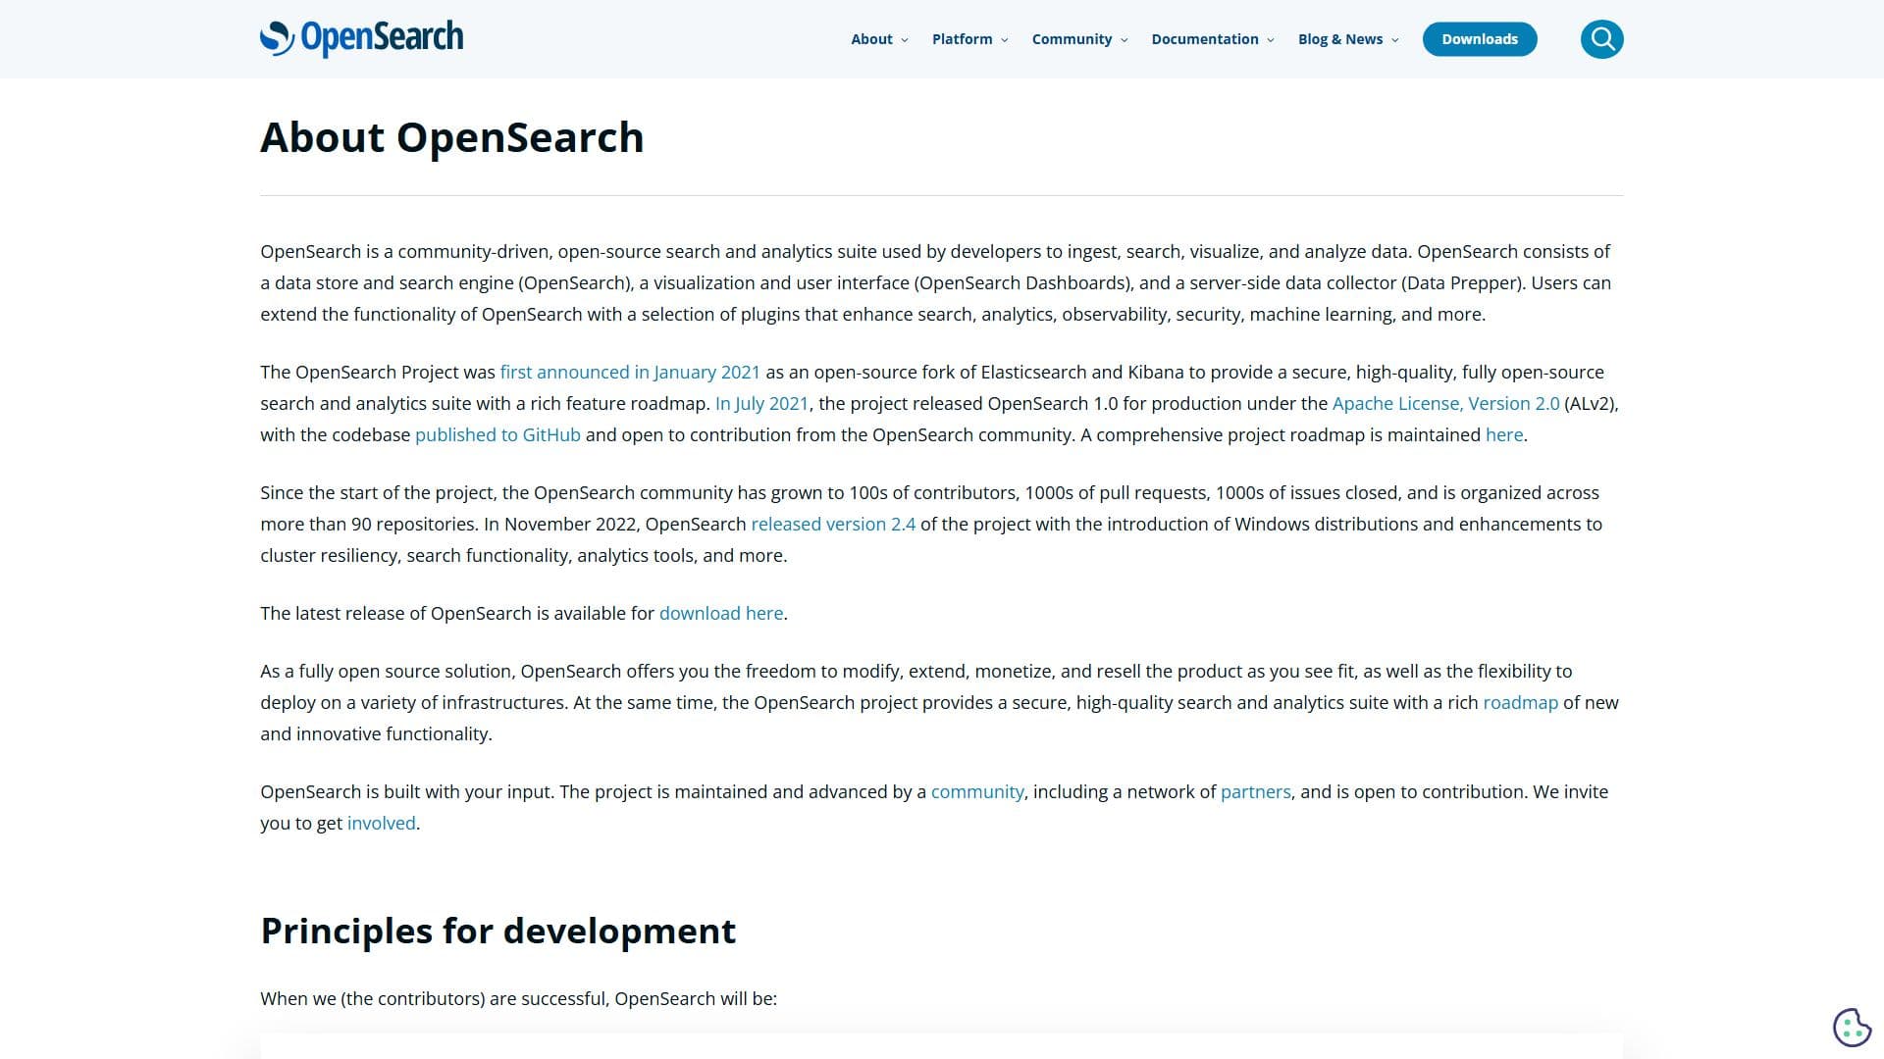This screenshot has width=1884, height=1059.
Task: Expand the About chevron arrow
Action: coord(905,40)
